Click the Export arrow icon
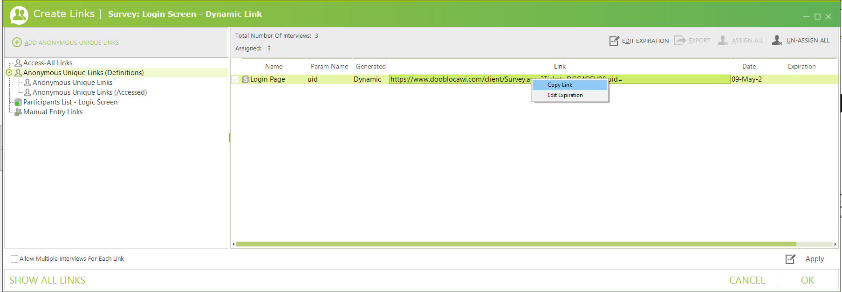This screenshot has width=842, height=292. click(x=680, y=41)
